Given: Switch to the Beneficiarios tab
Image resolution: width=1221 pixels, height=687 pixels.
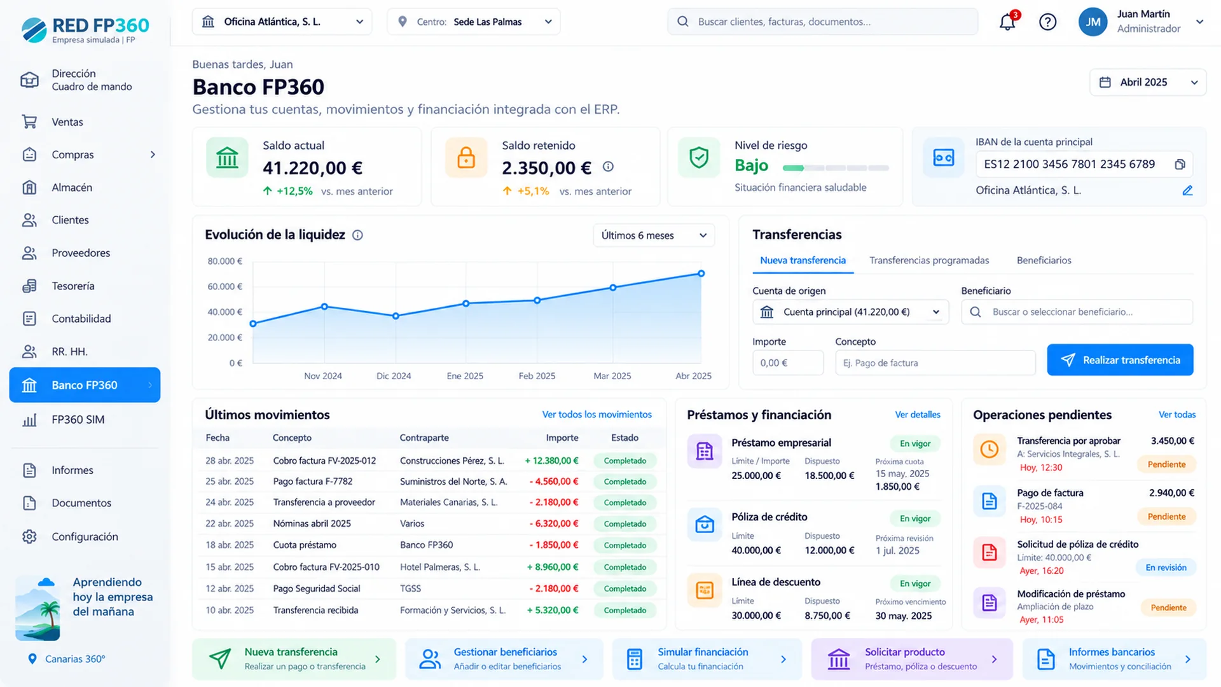Looking at the screenshot, I should point(1044,260).
